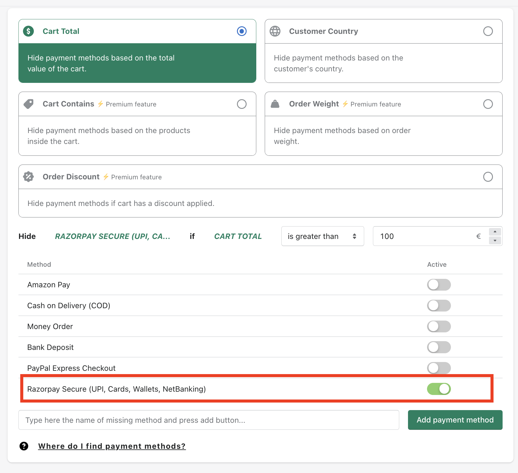Click the 'RAZORPAY SECURE (UPI, CA...' rule text
Viewport: 518px width, 473px height.
(x=112, y=236)
